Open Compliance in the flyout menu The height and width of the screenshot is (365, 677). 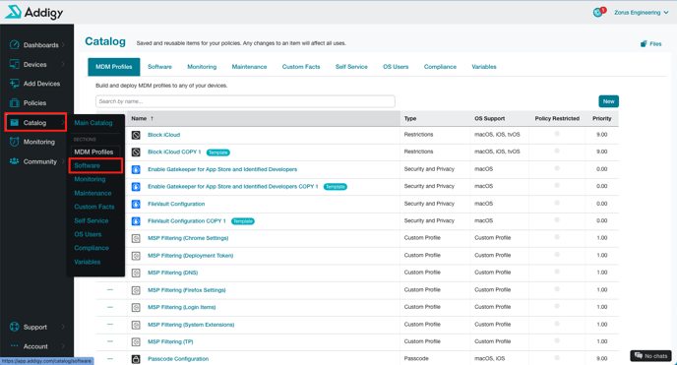coord(92,248)
